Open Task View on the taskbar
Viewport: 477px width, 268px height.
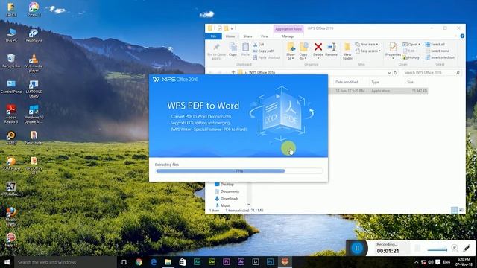click(124, 262)
